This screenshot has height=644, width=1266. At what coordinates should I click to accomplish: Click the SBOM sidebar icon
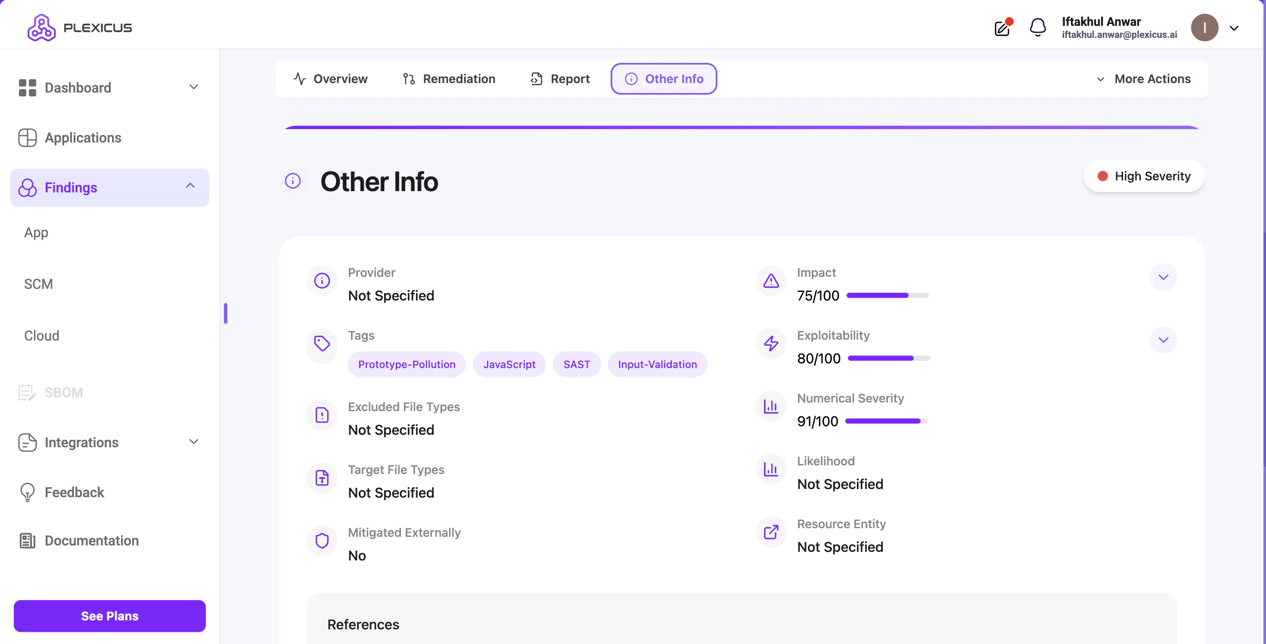click(28, 393)
